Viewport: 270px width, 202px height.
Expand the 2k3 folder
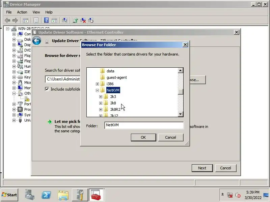click(101, 97)
